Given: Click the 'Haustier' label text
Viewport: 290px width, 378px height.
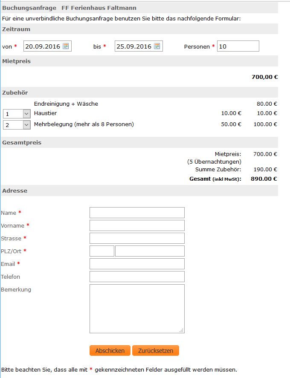Looking at the screenshot, I should click(x=45, y=113).
